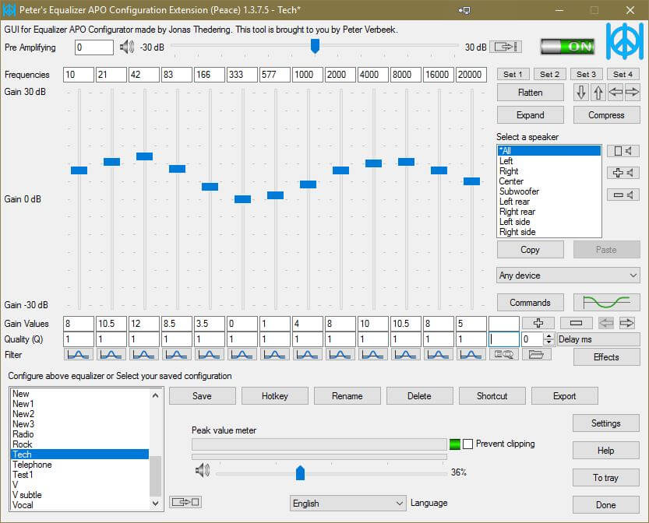Click the shift-curve-left arrow icon
The height and width of the screenshot is (523, 649).
[616, 93]
